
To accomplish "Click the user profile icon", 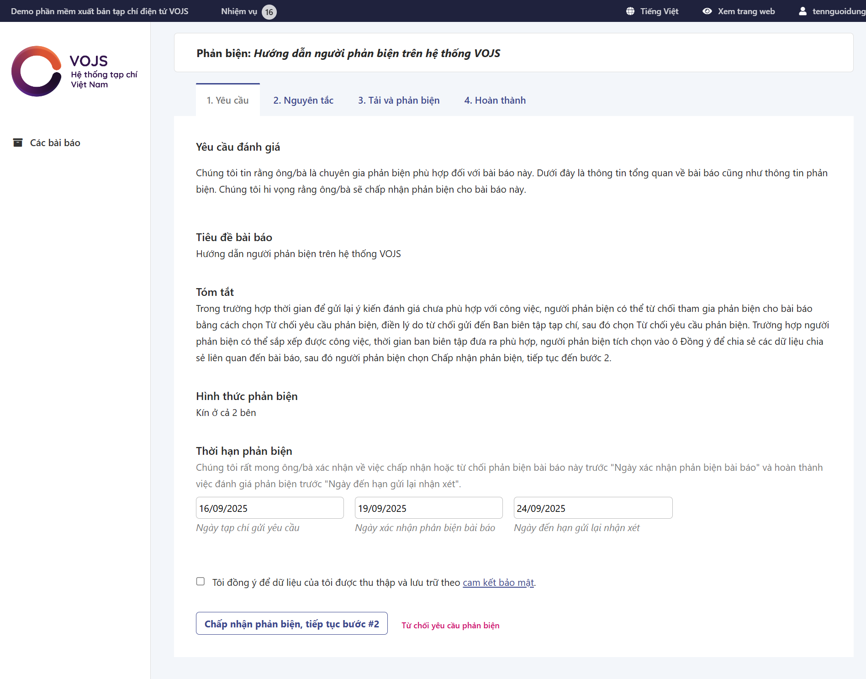I will pyautogui.click(x=803, y=11).
